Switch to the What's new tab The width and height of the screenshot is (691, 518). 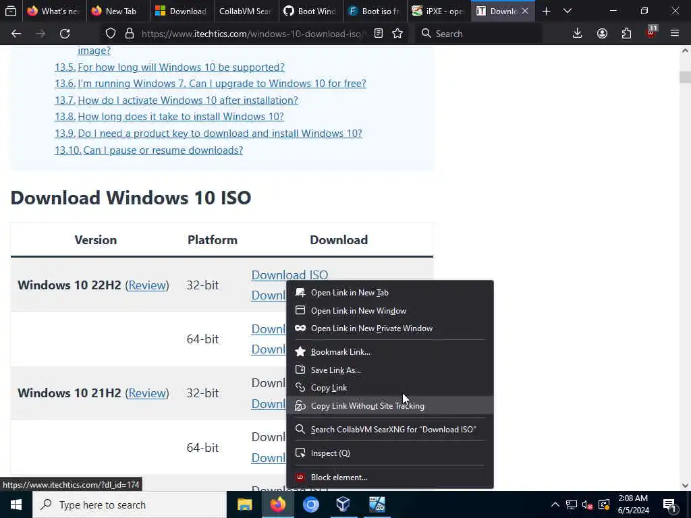[54, 11]
